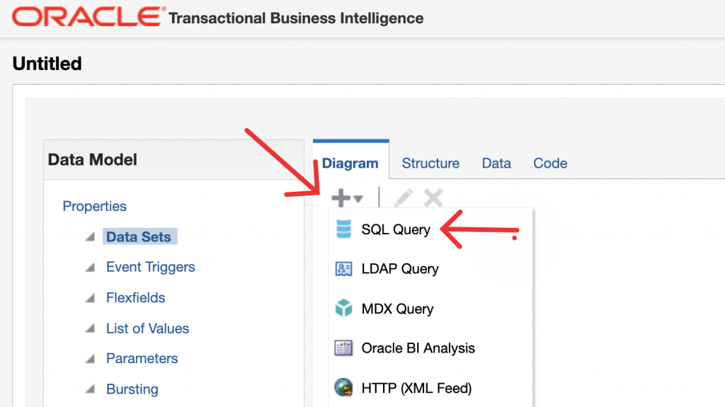Click the HTTP XML Feed globe icon

[343, 388]
